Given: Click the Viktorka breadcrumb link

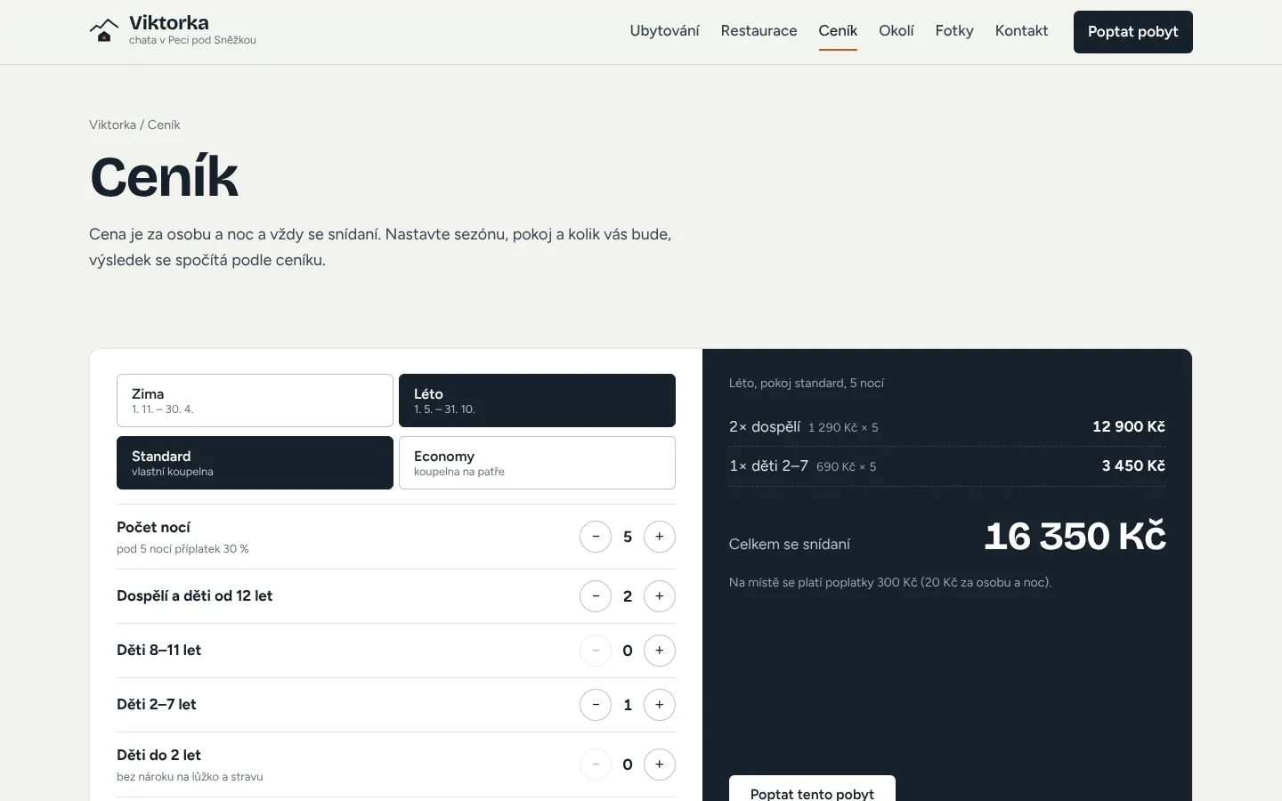Looking at the screenshot, I should pos(112,125).
